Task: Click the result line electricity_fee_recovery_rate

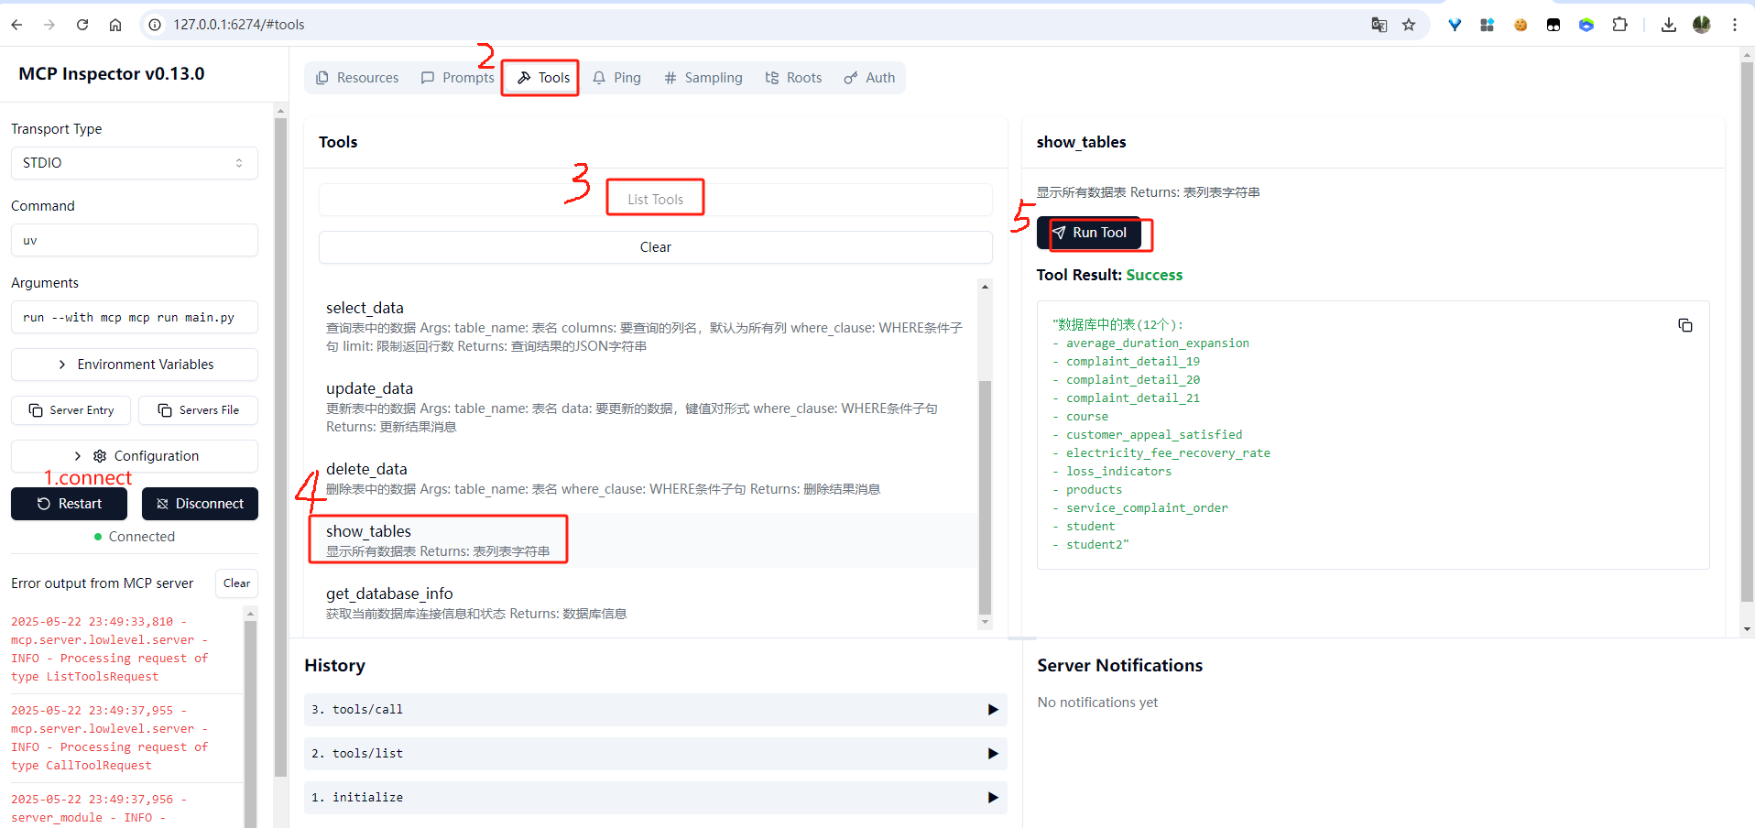Action: click(1168, 453)
